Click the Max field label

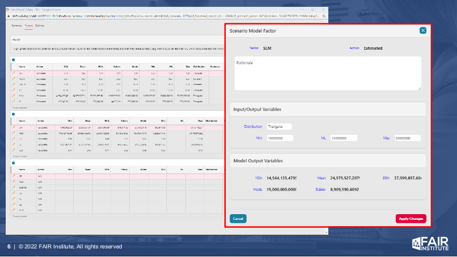[x=386, y=138]
